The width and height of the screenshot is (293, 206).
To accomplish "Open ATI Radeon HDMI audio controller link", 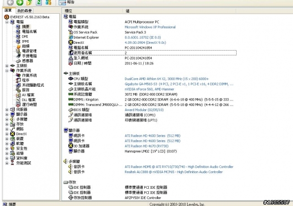I will tap(179, 167).
